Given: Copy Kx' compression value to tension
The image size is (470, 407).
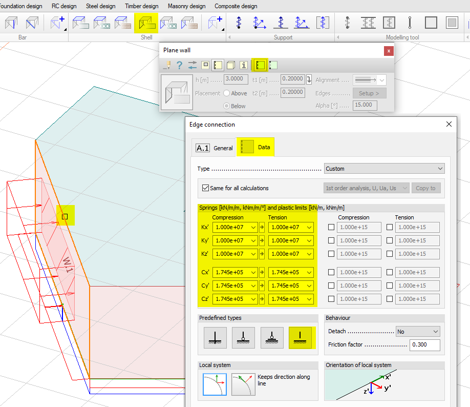Looking at the screenshot, I should coord(262,227).
